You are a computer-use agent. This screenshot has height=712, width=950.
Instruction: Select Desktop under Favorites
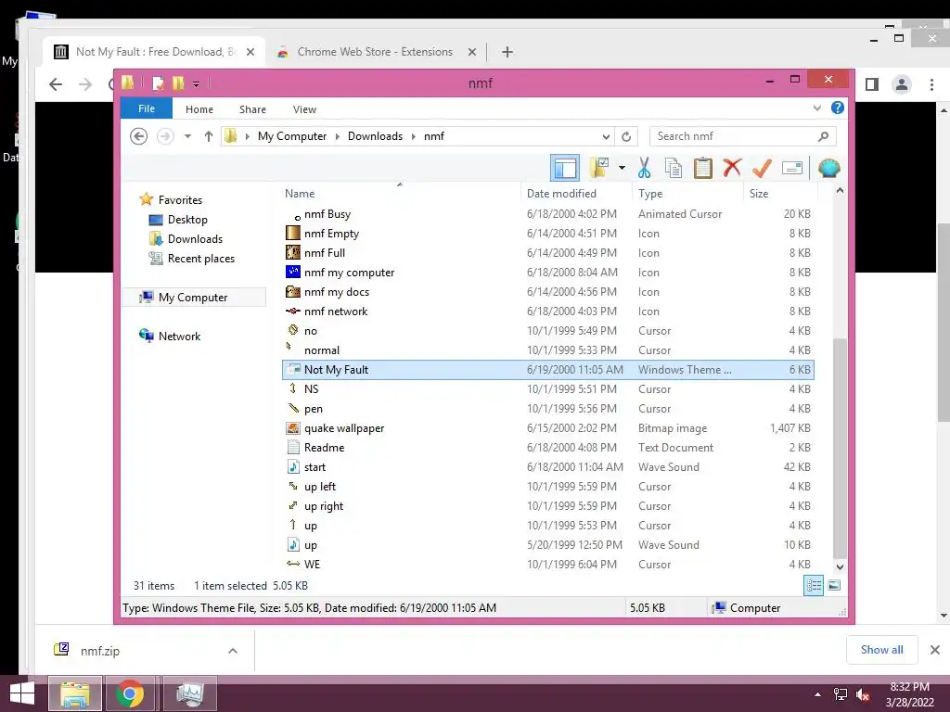coord(187,219)
